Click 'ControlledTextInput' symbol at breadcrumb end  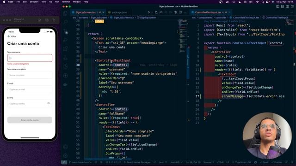[277, 18]
